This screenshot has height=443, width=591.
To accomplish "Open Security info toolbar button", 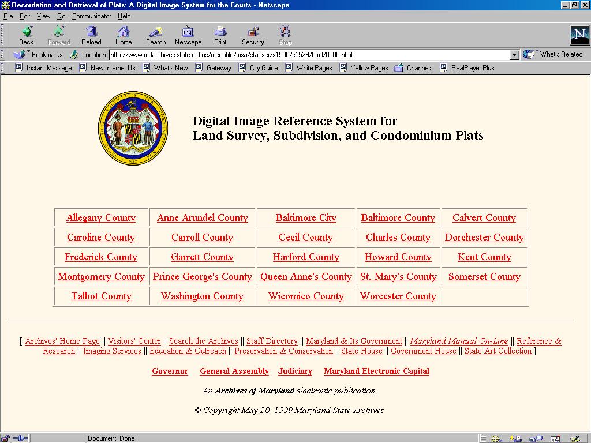I will pos(253,35).
